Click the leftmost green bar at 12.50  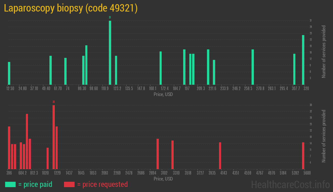tap(9, 73)
